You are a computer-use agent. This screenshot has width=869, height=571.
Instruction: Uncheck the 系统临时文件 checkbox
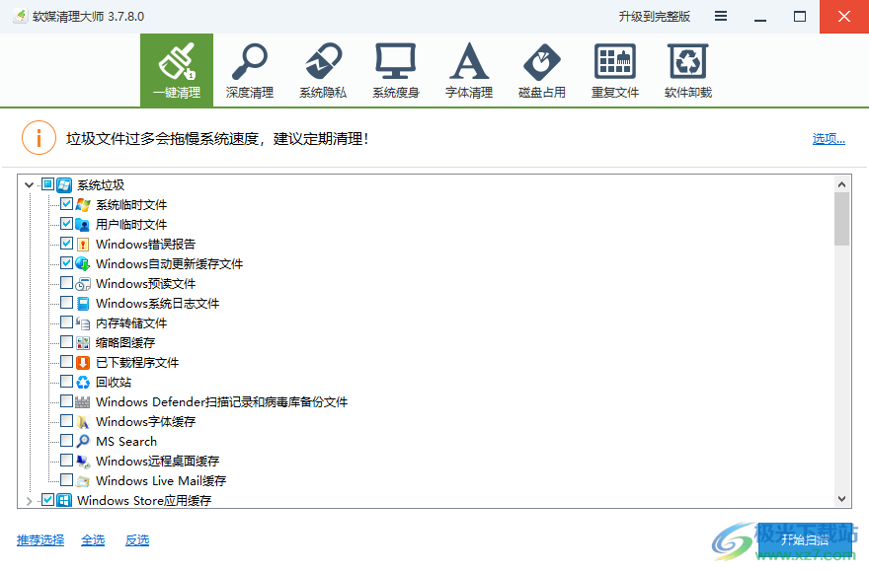[x=66, y=204]
